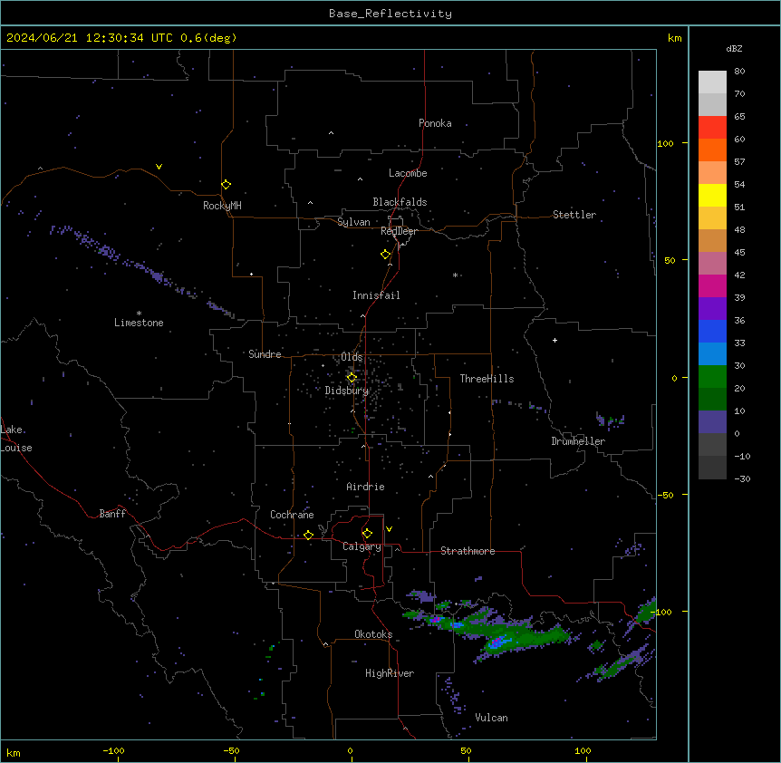Screen dimensions: 781x763
Task: Select the Vulcan label
Action: pyautogui.click(x=492, y=718)
